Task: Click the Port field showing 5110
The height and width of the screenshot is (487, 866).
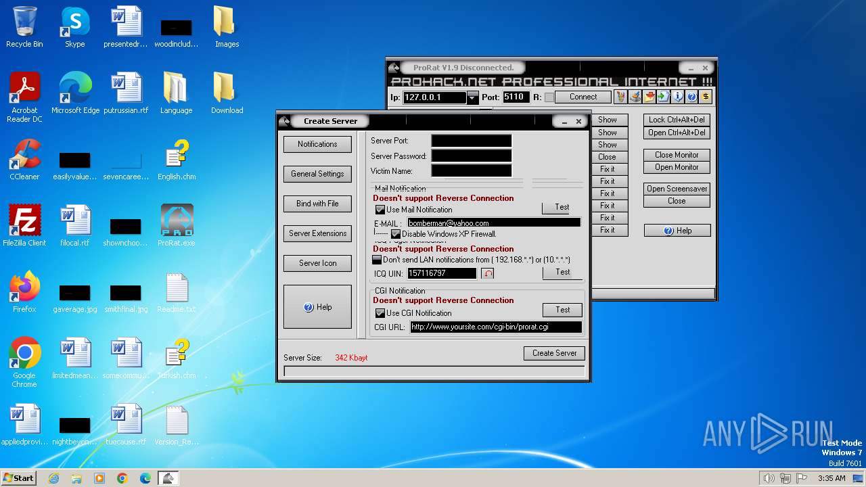Action: [516, 97]
